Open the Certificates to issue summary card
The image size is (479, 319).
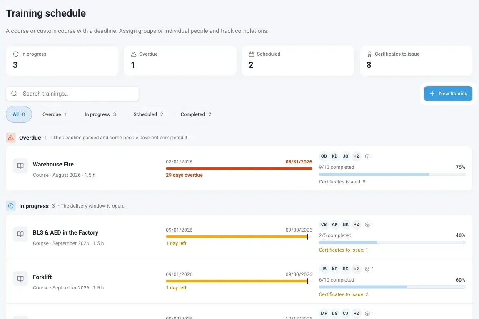[x=416, y=61]
